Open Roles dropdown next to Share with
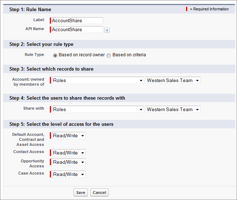The width and height of the screenshot is (237, 200). coord(98,109)
